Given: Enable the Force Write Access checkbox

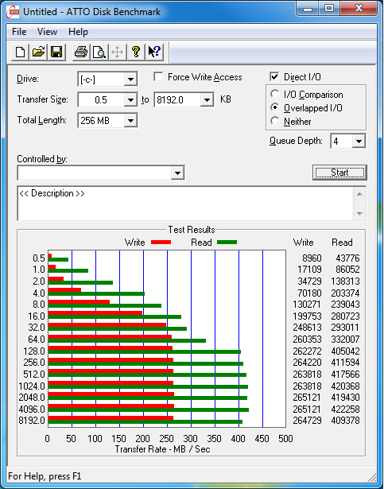Looking at the screenshot, I should coord(158,76).
